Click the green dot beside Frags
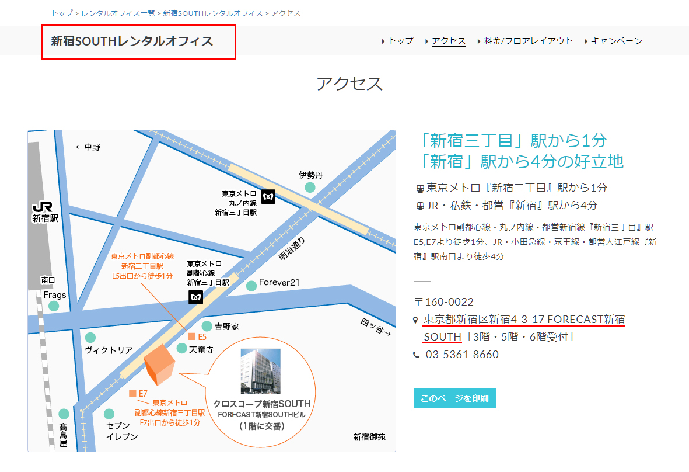 [x=54, y=306]
